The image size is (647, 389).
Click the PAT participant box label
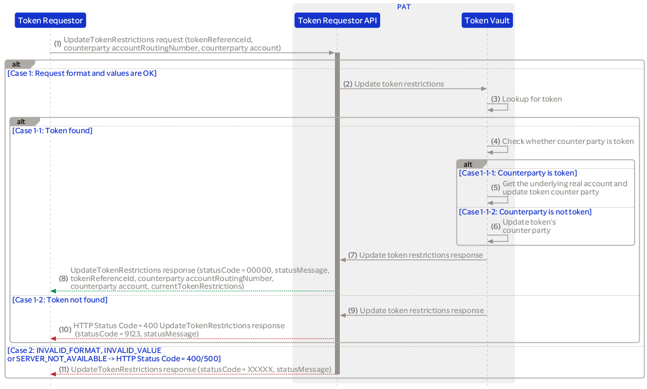click(403, 6)
